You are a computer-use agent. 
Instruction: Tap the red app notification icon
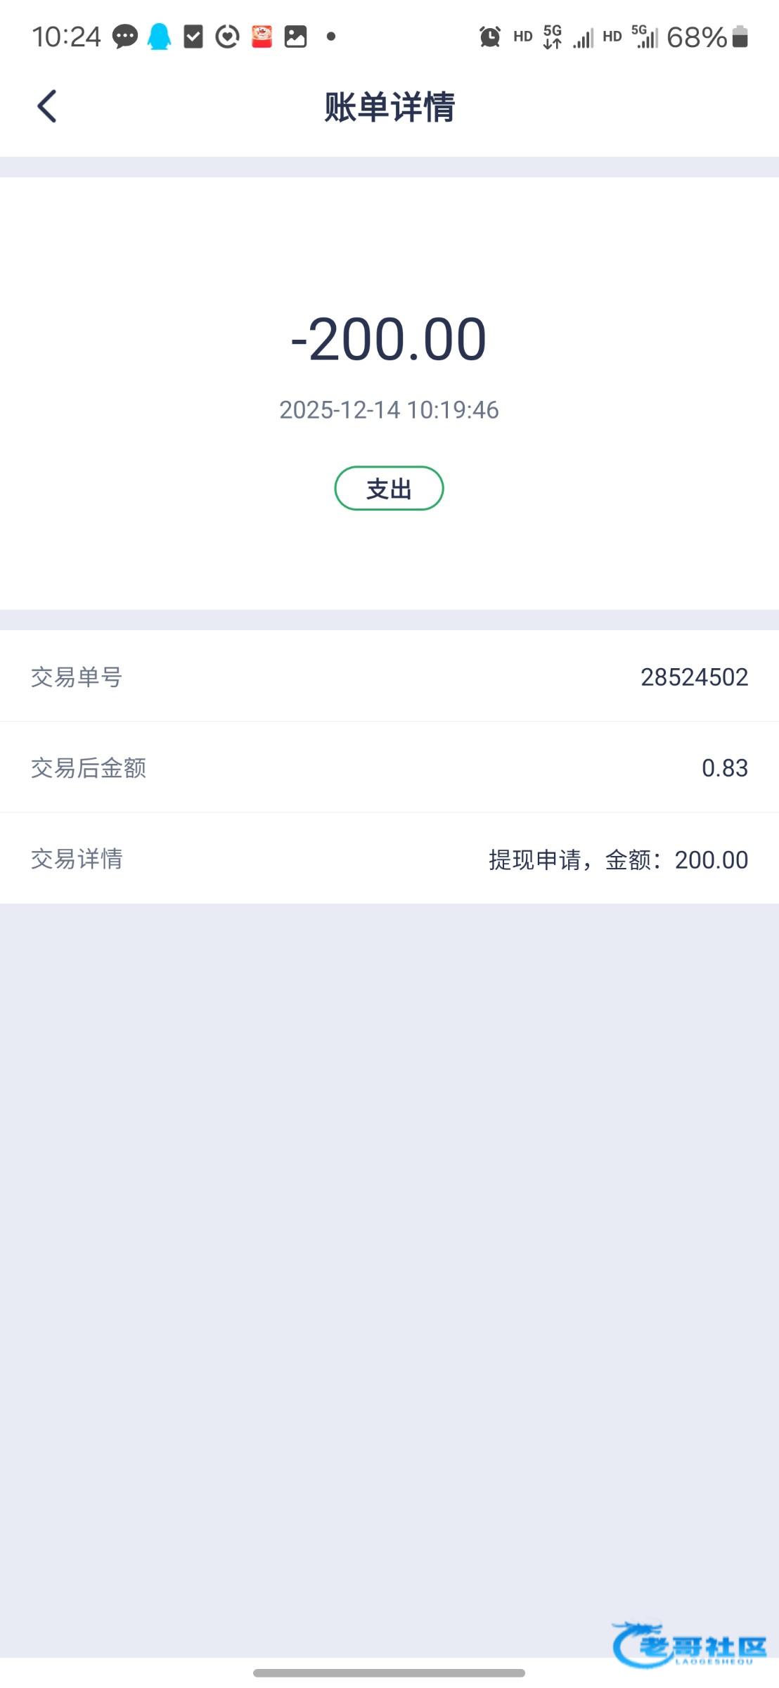coord(262,37)
